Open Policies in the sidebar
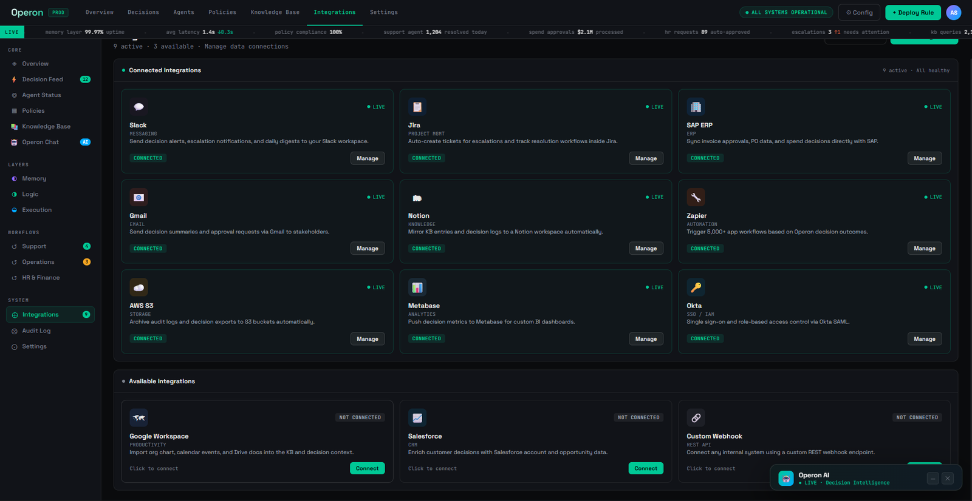The image size is (972, 501). [x=50, y=111]
